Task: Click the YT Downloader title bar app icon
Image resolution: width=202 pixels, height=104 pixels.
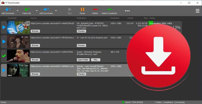Action: 3,3
